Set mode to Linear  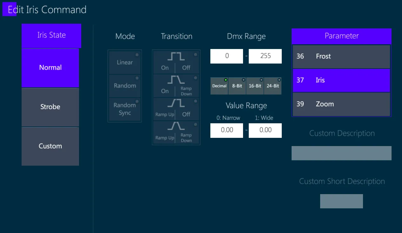(x=125, y=63)
